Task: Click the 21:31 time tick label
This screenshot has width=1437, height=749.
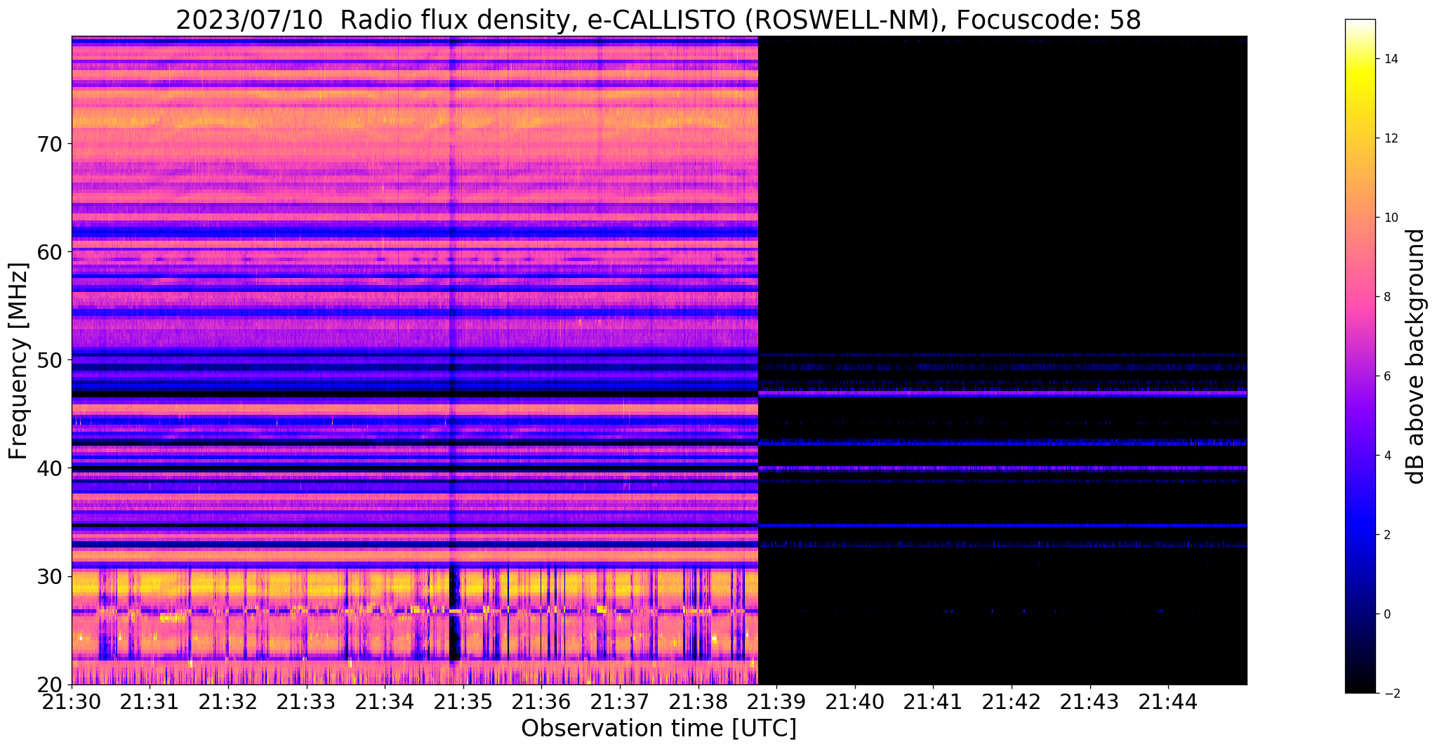Action: point(150,701)
